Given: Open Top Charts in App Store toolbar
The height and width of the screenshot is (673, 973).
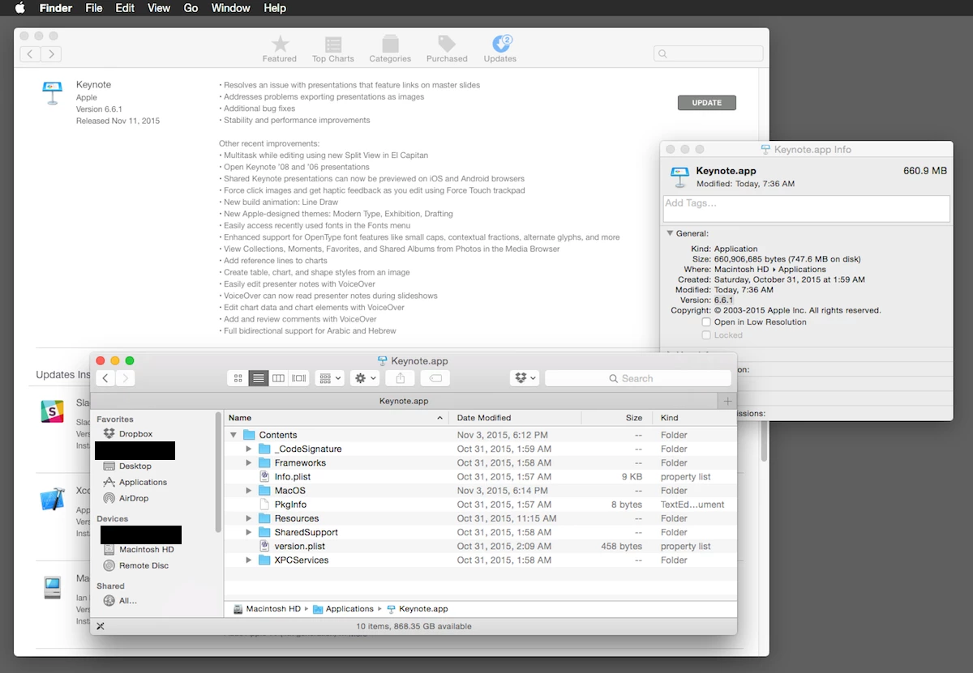Looking at the screenshot, I should [x=333, y=49].
